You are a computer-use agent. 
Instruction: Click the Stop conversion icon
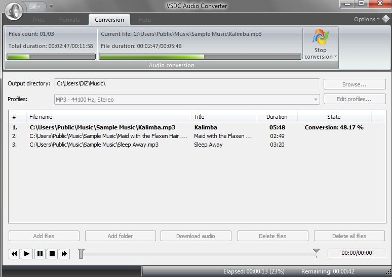point(320,37)
